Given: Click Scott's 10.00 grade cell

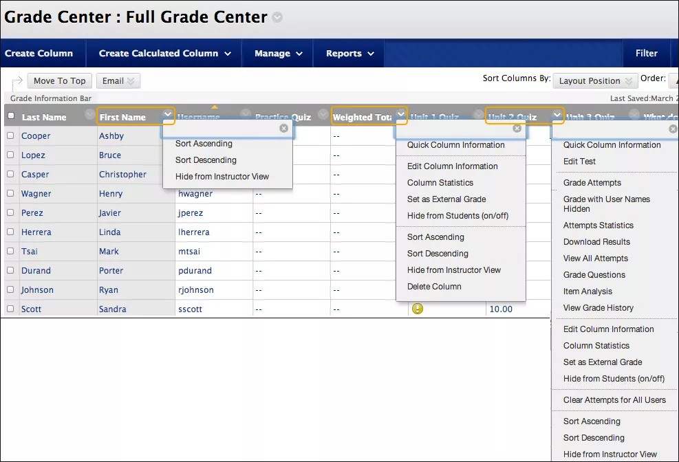Looking at the screenshot, I should [x=501, y=309].
